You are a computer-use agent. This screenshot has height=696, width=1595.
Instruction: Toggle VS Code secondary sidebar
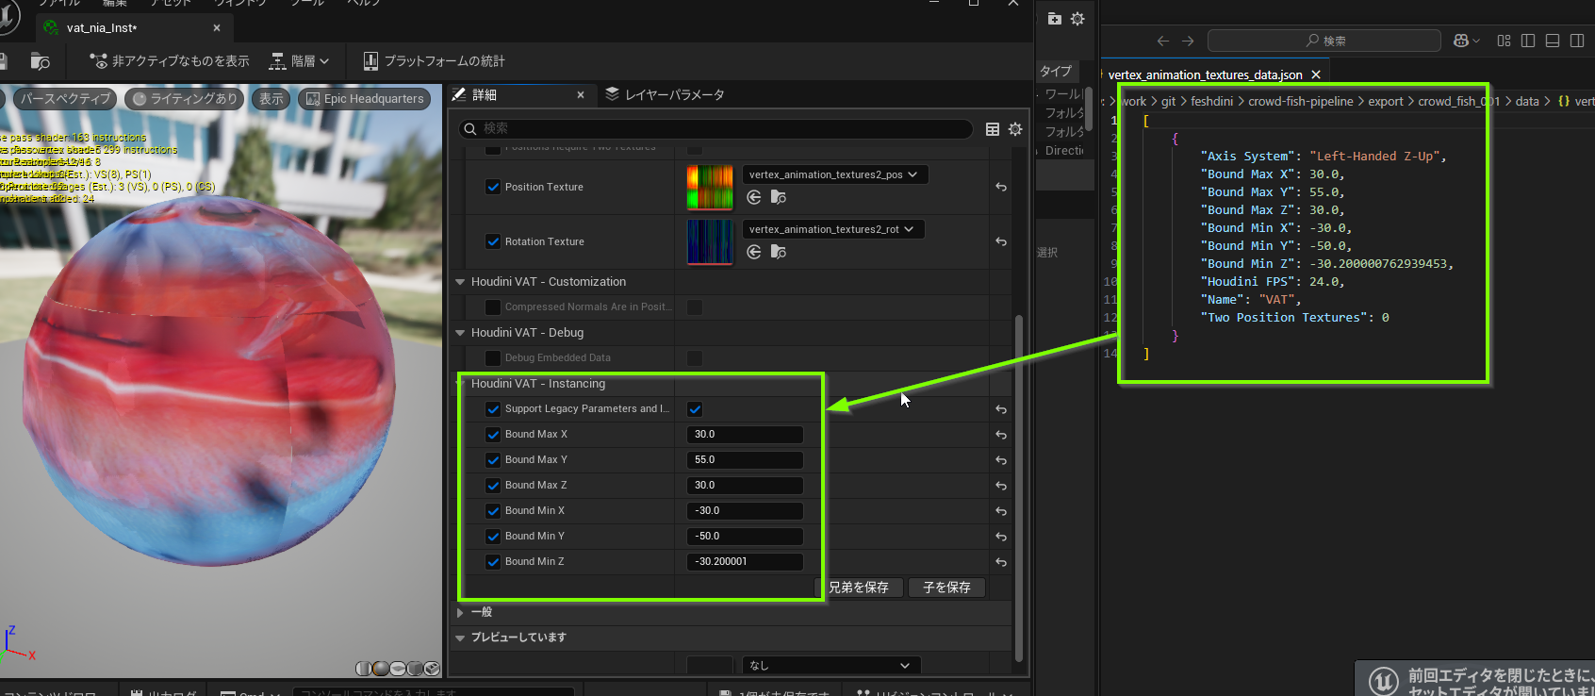click(1577, 41)
